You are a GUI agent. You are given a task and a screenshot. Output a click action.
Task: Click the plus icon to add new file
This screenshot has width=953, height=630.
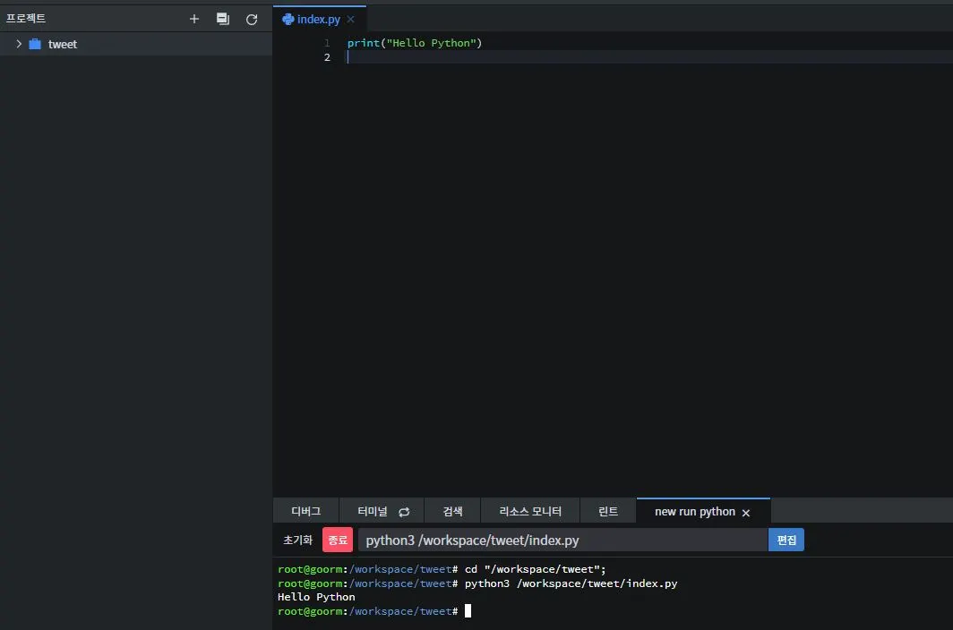pyautogui.click(x=193, y=19)
